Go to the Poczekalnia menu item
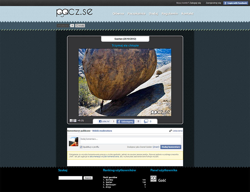The image size is (250, 192). pyautogui.click(x=136, y=13)
